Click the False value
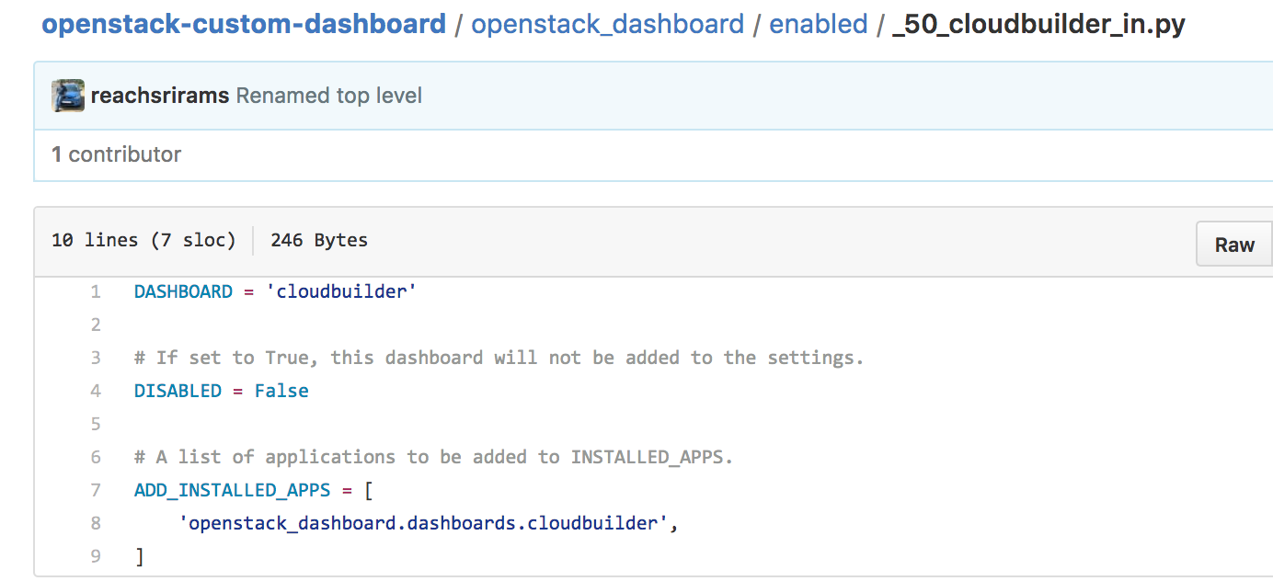The height and width of the screenshot is (581, 1273). [x=281, y=391]
